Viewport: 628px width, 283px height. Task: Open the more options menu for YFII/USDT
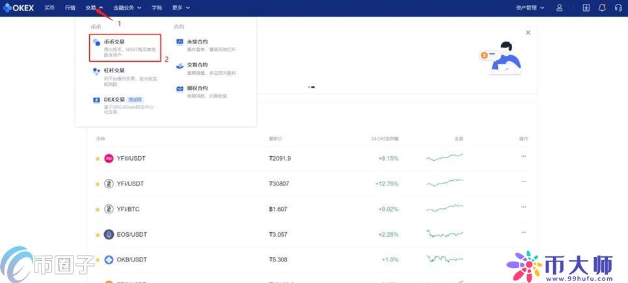point(523,157)
